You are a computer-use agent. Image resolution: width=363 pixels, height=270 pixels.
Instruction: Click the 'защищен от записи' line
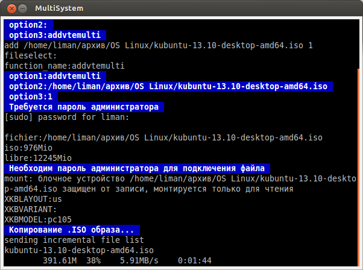click(x=149, y=189)
